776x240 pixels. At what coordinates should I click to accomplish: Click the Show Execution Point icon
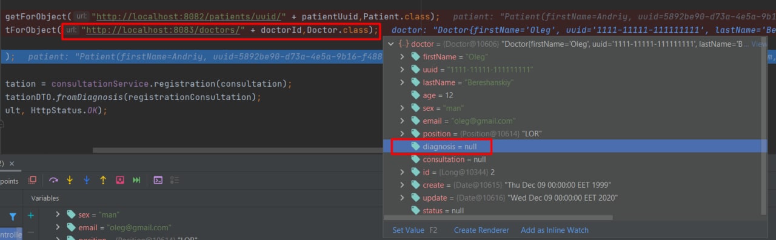[x=33, y=180]
